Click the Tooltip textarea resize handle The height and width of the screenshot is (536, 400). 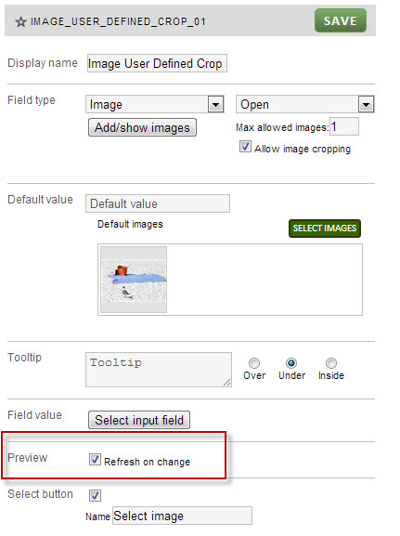coord(226,383)
